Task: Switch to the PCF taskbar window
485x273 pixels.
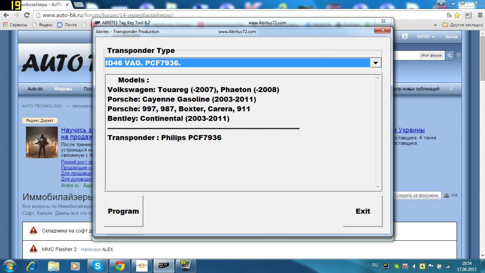Action: pos(164,266)
